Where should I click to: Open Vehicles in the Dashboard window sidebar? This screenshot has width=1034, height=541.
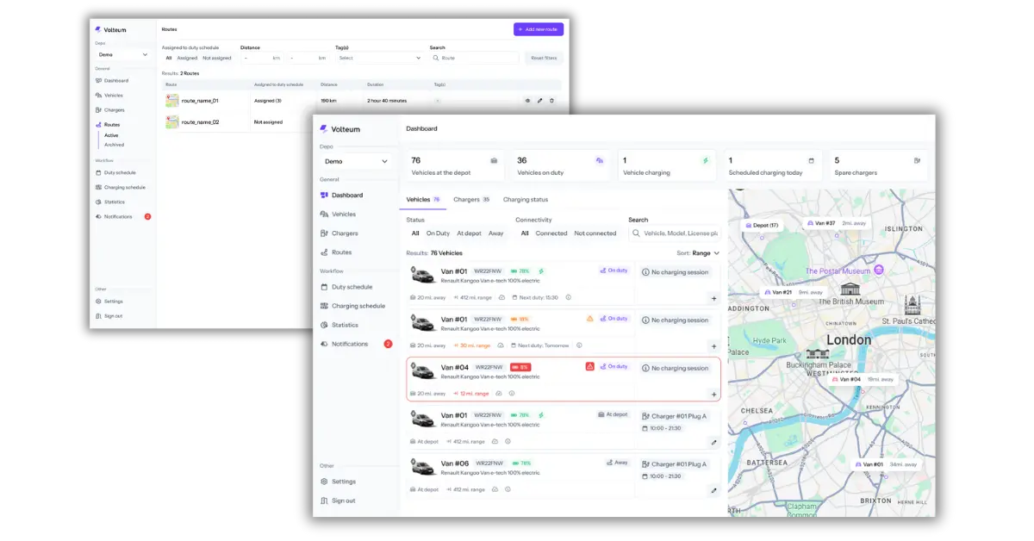click(x=344, y=215)
